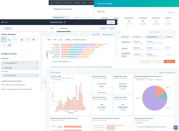The image size is (179, 131).
Task: Choose the vertical column chart type
Action: coord(10,39)
